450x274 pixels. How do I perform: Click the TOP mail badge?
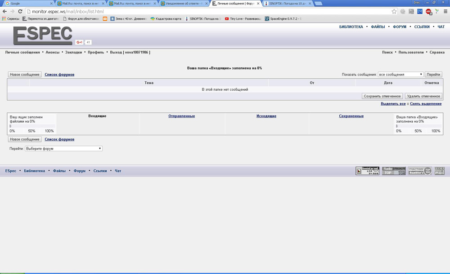pos(439,171)
